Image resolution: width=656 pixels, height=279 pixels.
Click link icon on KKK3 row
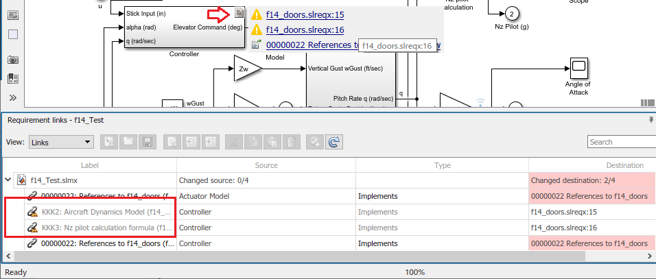[x=32, y=228]
